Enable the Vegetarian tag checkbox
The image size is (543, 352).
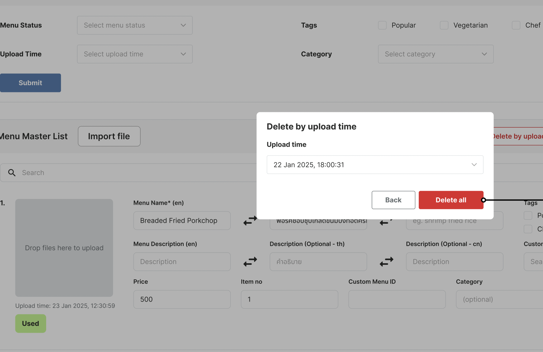point(444,25)
